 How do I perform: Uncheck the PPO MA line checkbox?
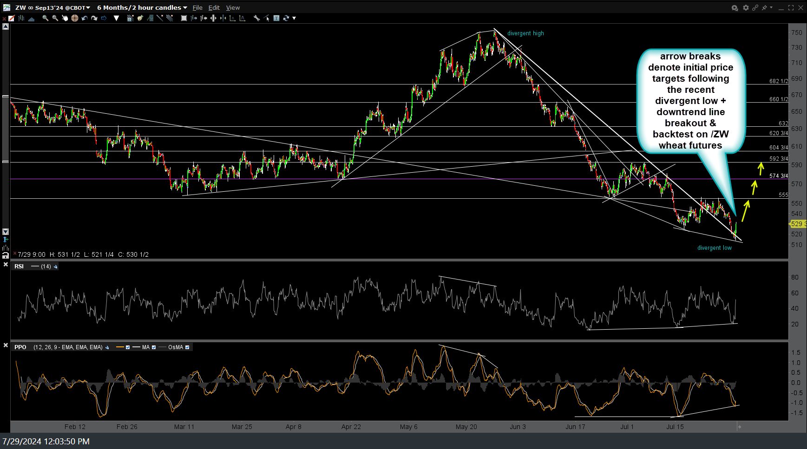[154, 347]
